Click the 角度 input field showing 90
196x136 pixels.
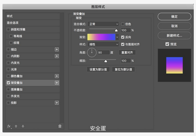(x=104, y=53)
